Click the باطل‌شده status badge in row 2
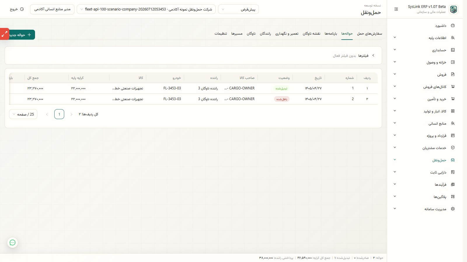Screen dimensions: 467x262 [282, 99]
